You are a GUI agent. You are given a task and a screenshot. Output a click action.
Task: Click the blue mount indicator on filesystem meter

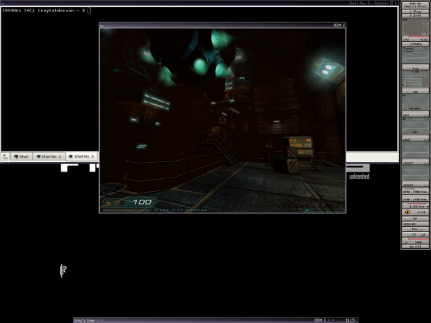(428, 207)
